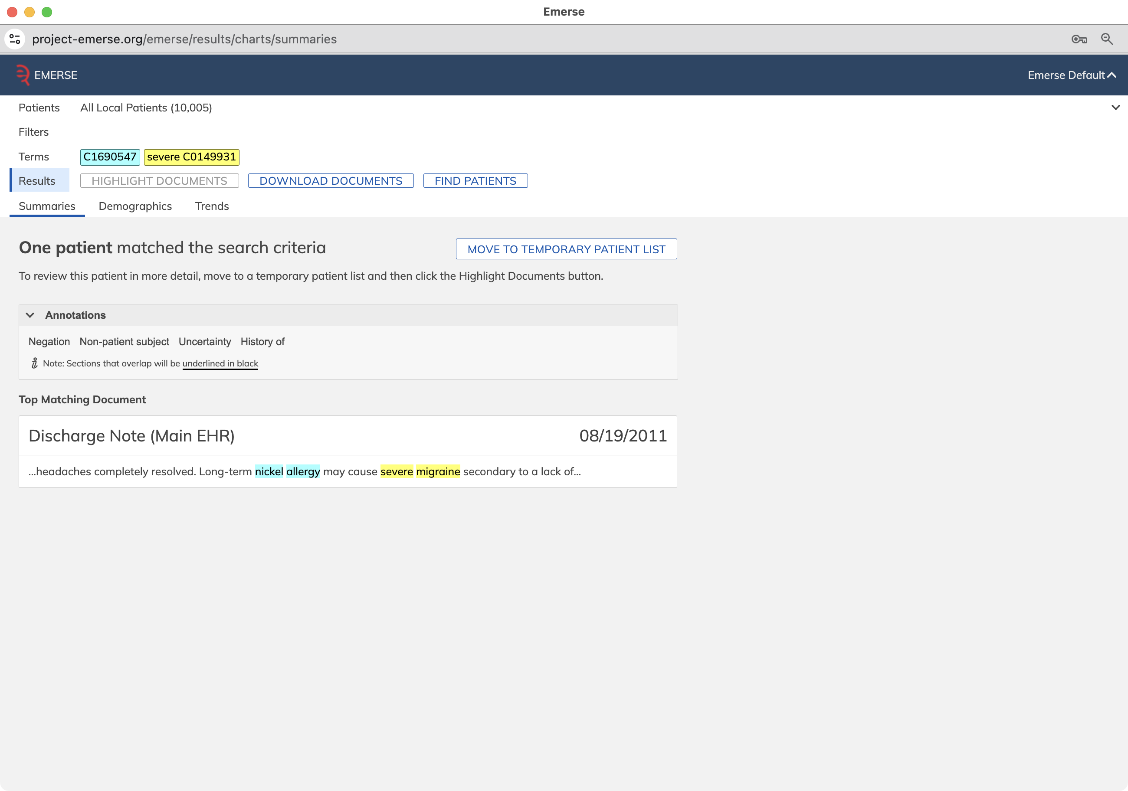
Task: Switch to the Demographics tab
Action: click(x=135, y=206)
